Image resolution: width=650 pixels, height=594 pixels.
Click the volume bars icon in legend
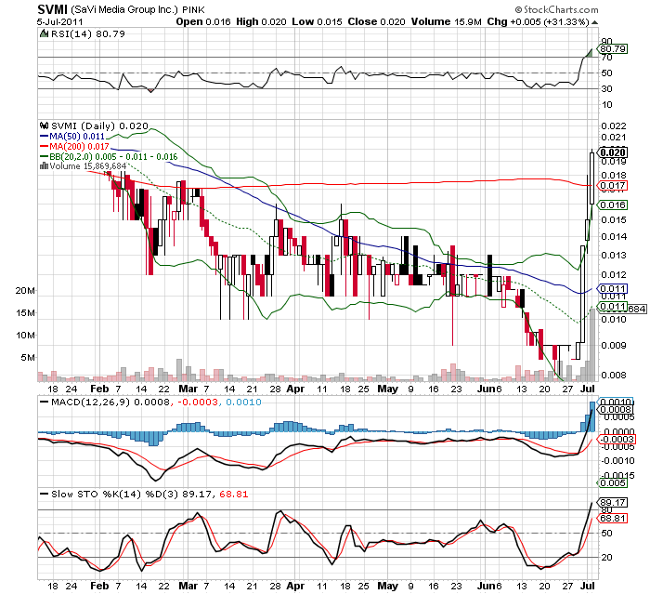tap(44, 166)
